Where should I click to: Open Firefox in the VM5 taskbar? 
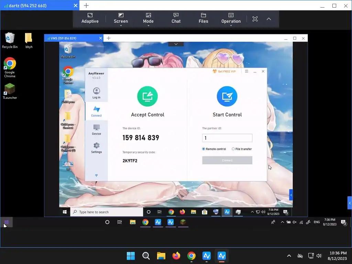[182, 212]
